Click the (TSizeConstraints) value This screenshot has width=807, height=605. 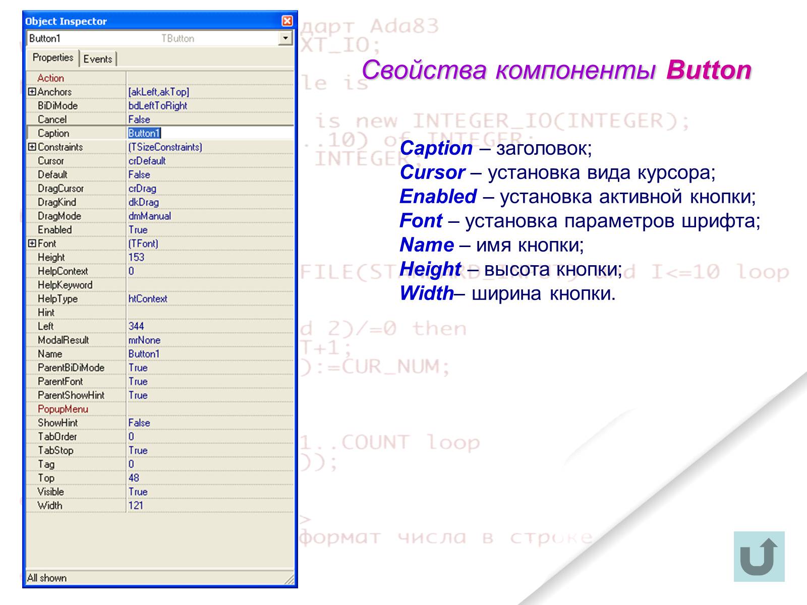(x=165, y=147)
